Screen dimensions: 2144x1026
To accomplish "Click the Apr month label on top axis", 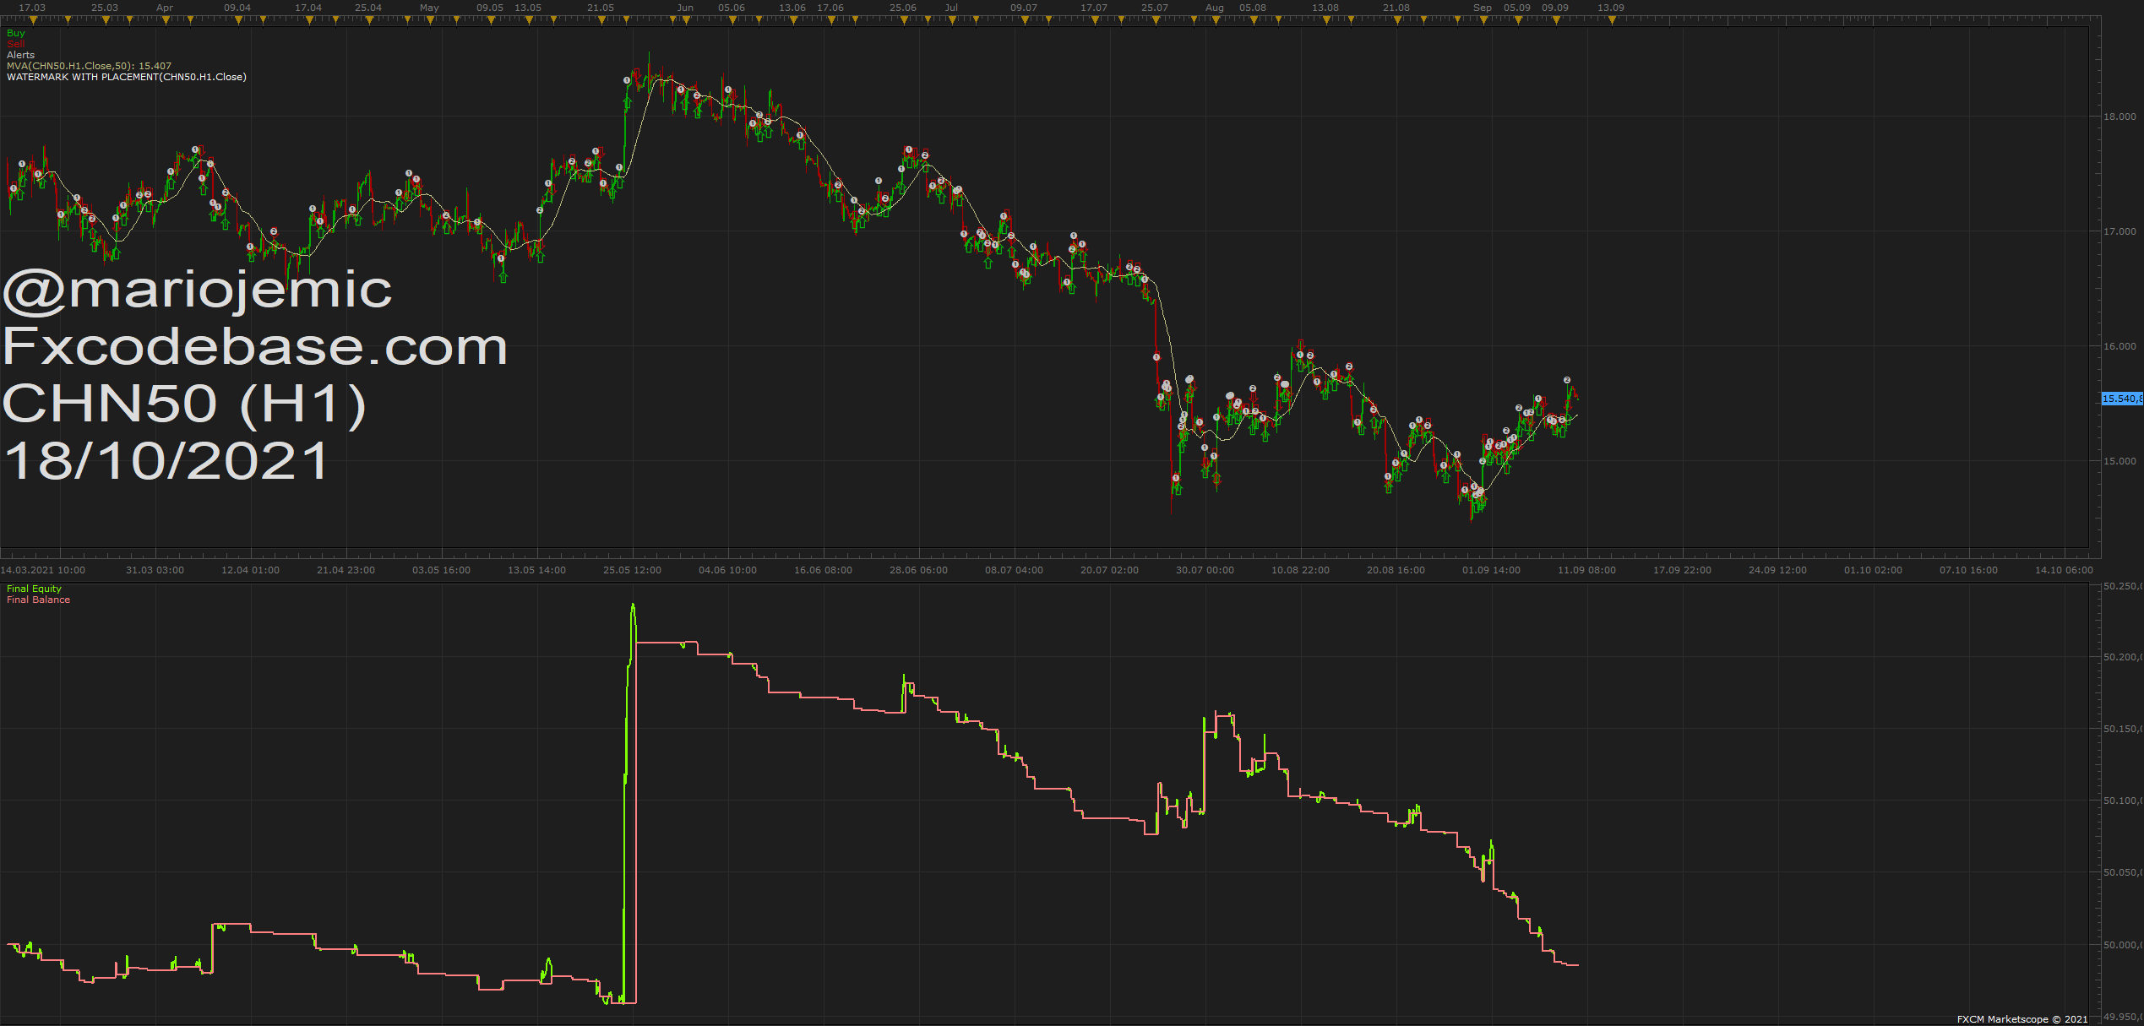I will [x=165, y=8].
